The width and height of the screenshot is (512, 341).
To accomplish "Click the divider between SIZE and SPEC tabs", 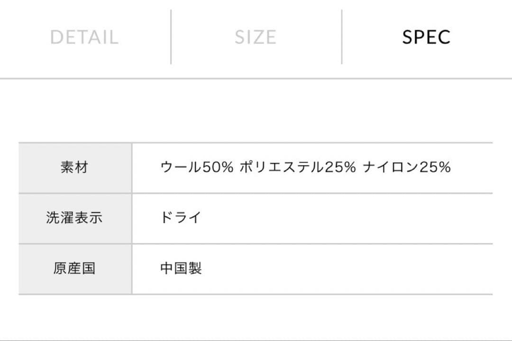I will click(x=341, y=36).
